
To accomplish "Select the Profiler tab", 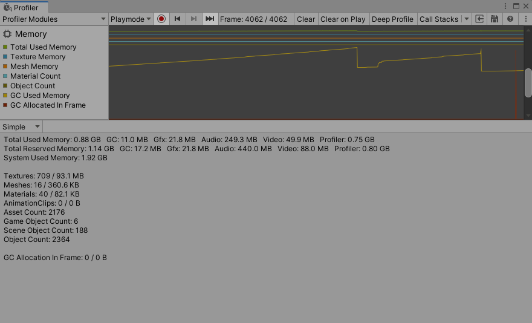I will coord(24,7).
